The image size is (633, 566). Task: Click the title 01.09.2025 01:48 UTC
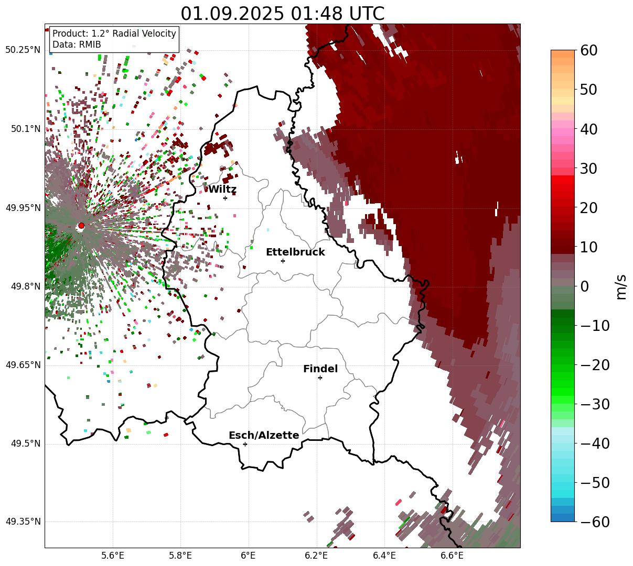[x=282, y=13]
